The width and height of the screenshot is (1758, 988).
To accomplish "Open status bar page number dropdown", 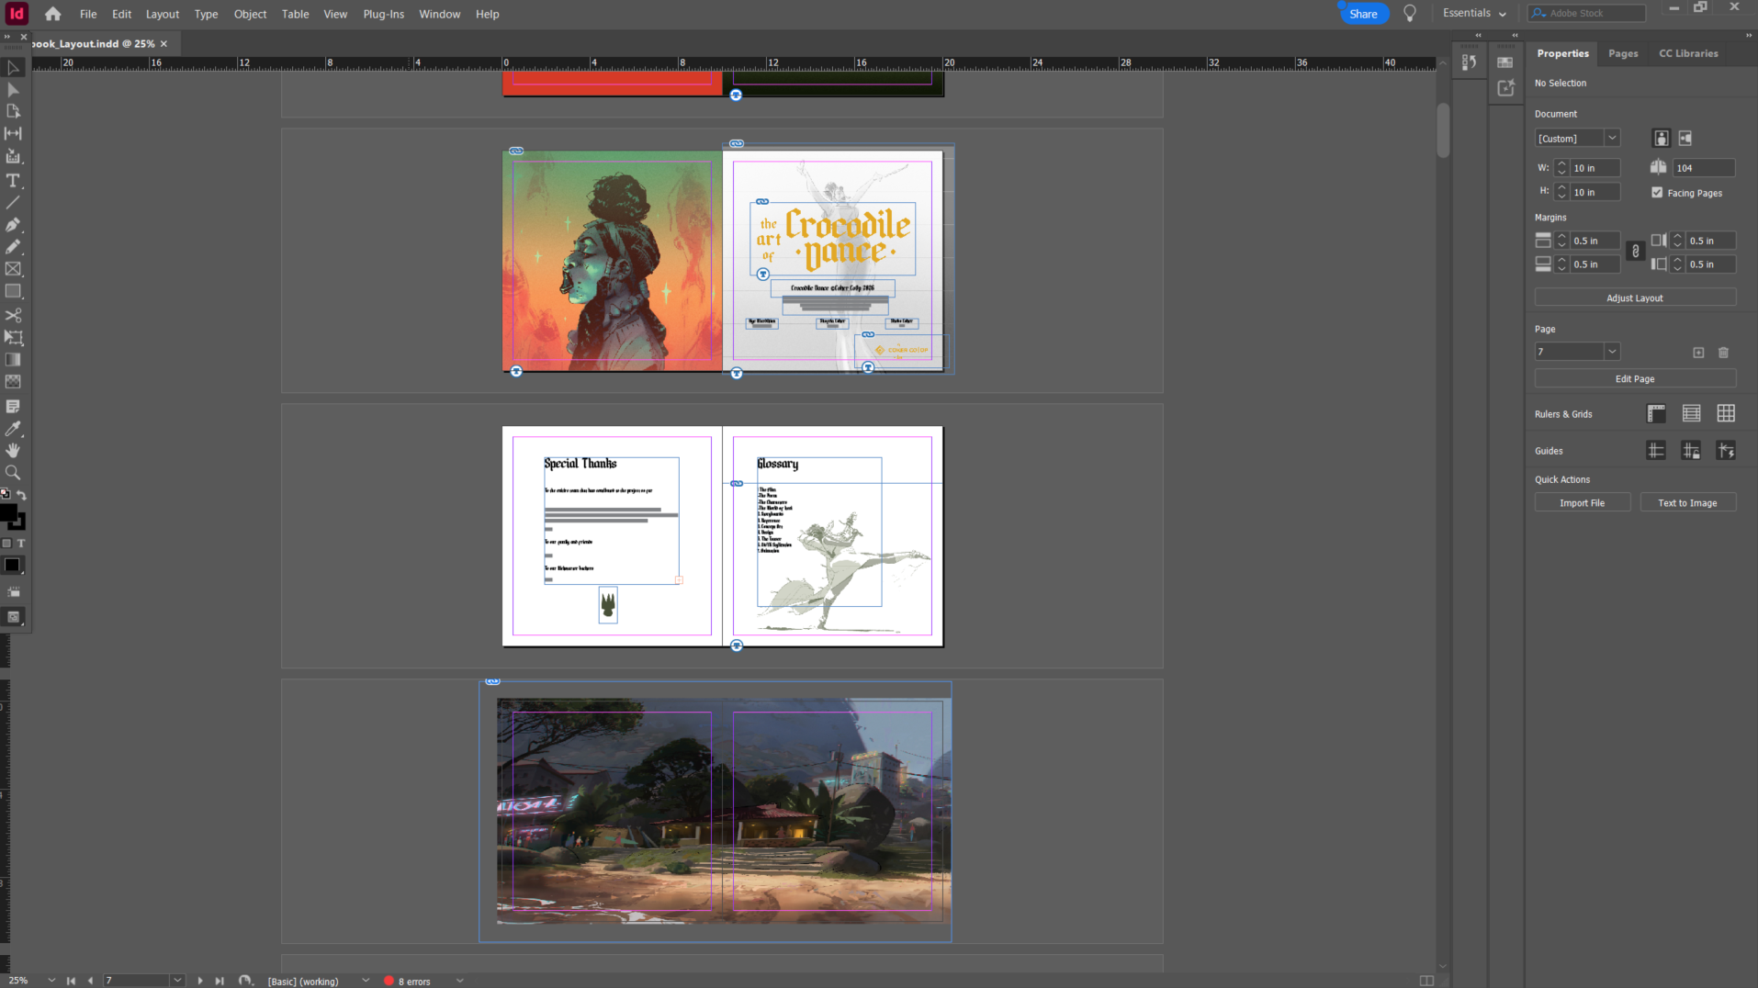I will tap(177, 981).
